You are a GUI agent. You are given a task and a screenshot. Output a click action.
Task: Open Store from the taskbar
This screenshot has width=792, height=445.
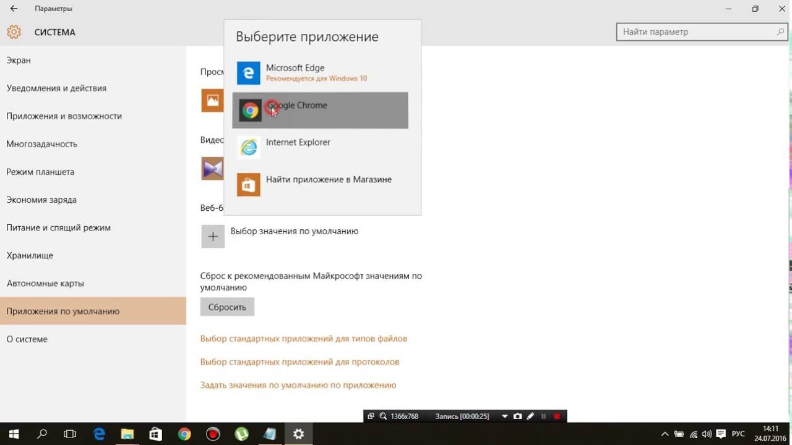[156, 434]
